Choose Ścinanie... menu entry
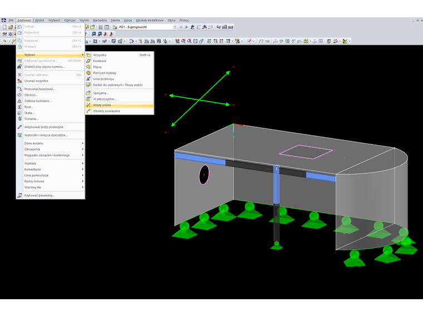This screenshot has height=317, width=423. 51,118
